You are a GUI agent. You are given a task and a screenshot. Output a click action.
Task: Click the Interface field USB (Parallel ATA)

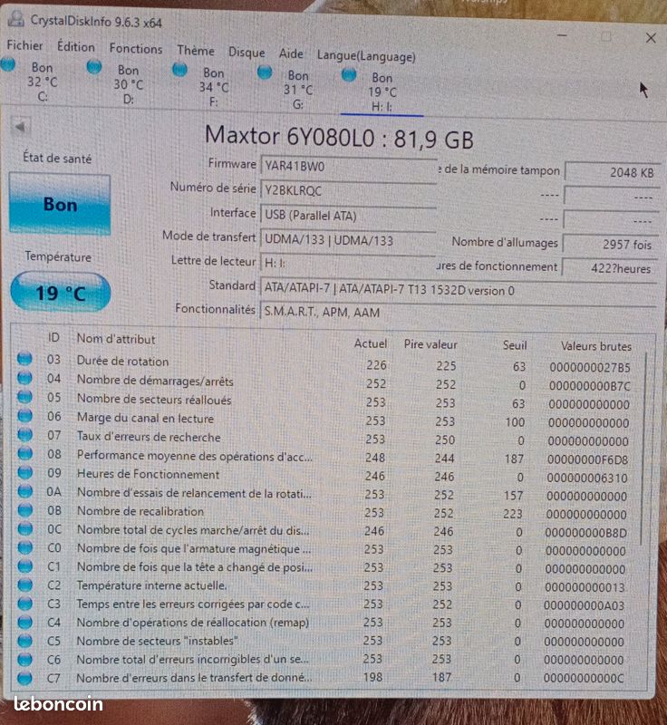point(349,216)
